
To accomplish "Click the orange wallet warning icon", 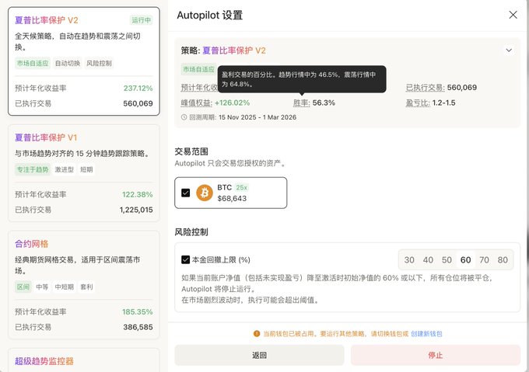I will [257, 333].
